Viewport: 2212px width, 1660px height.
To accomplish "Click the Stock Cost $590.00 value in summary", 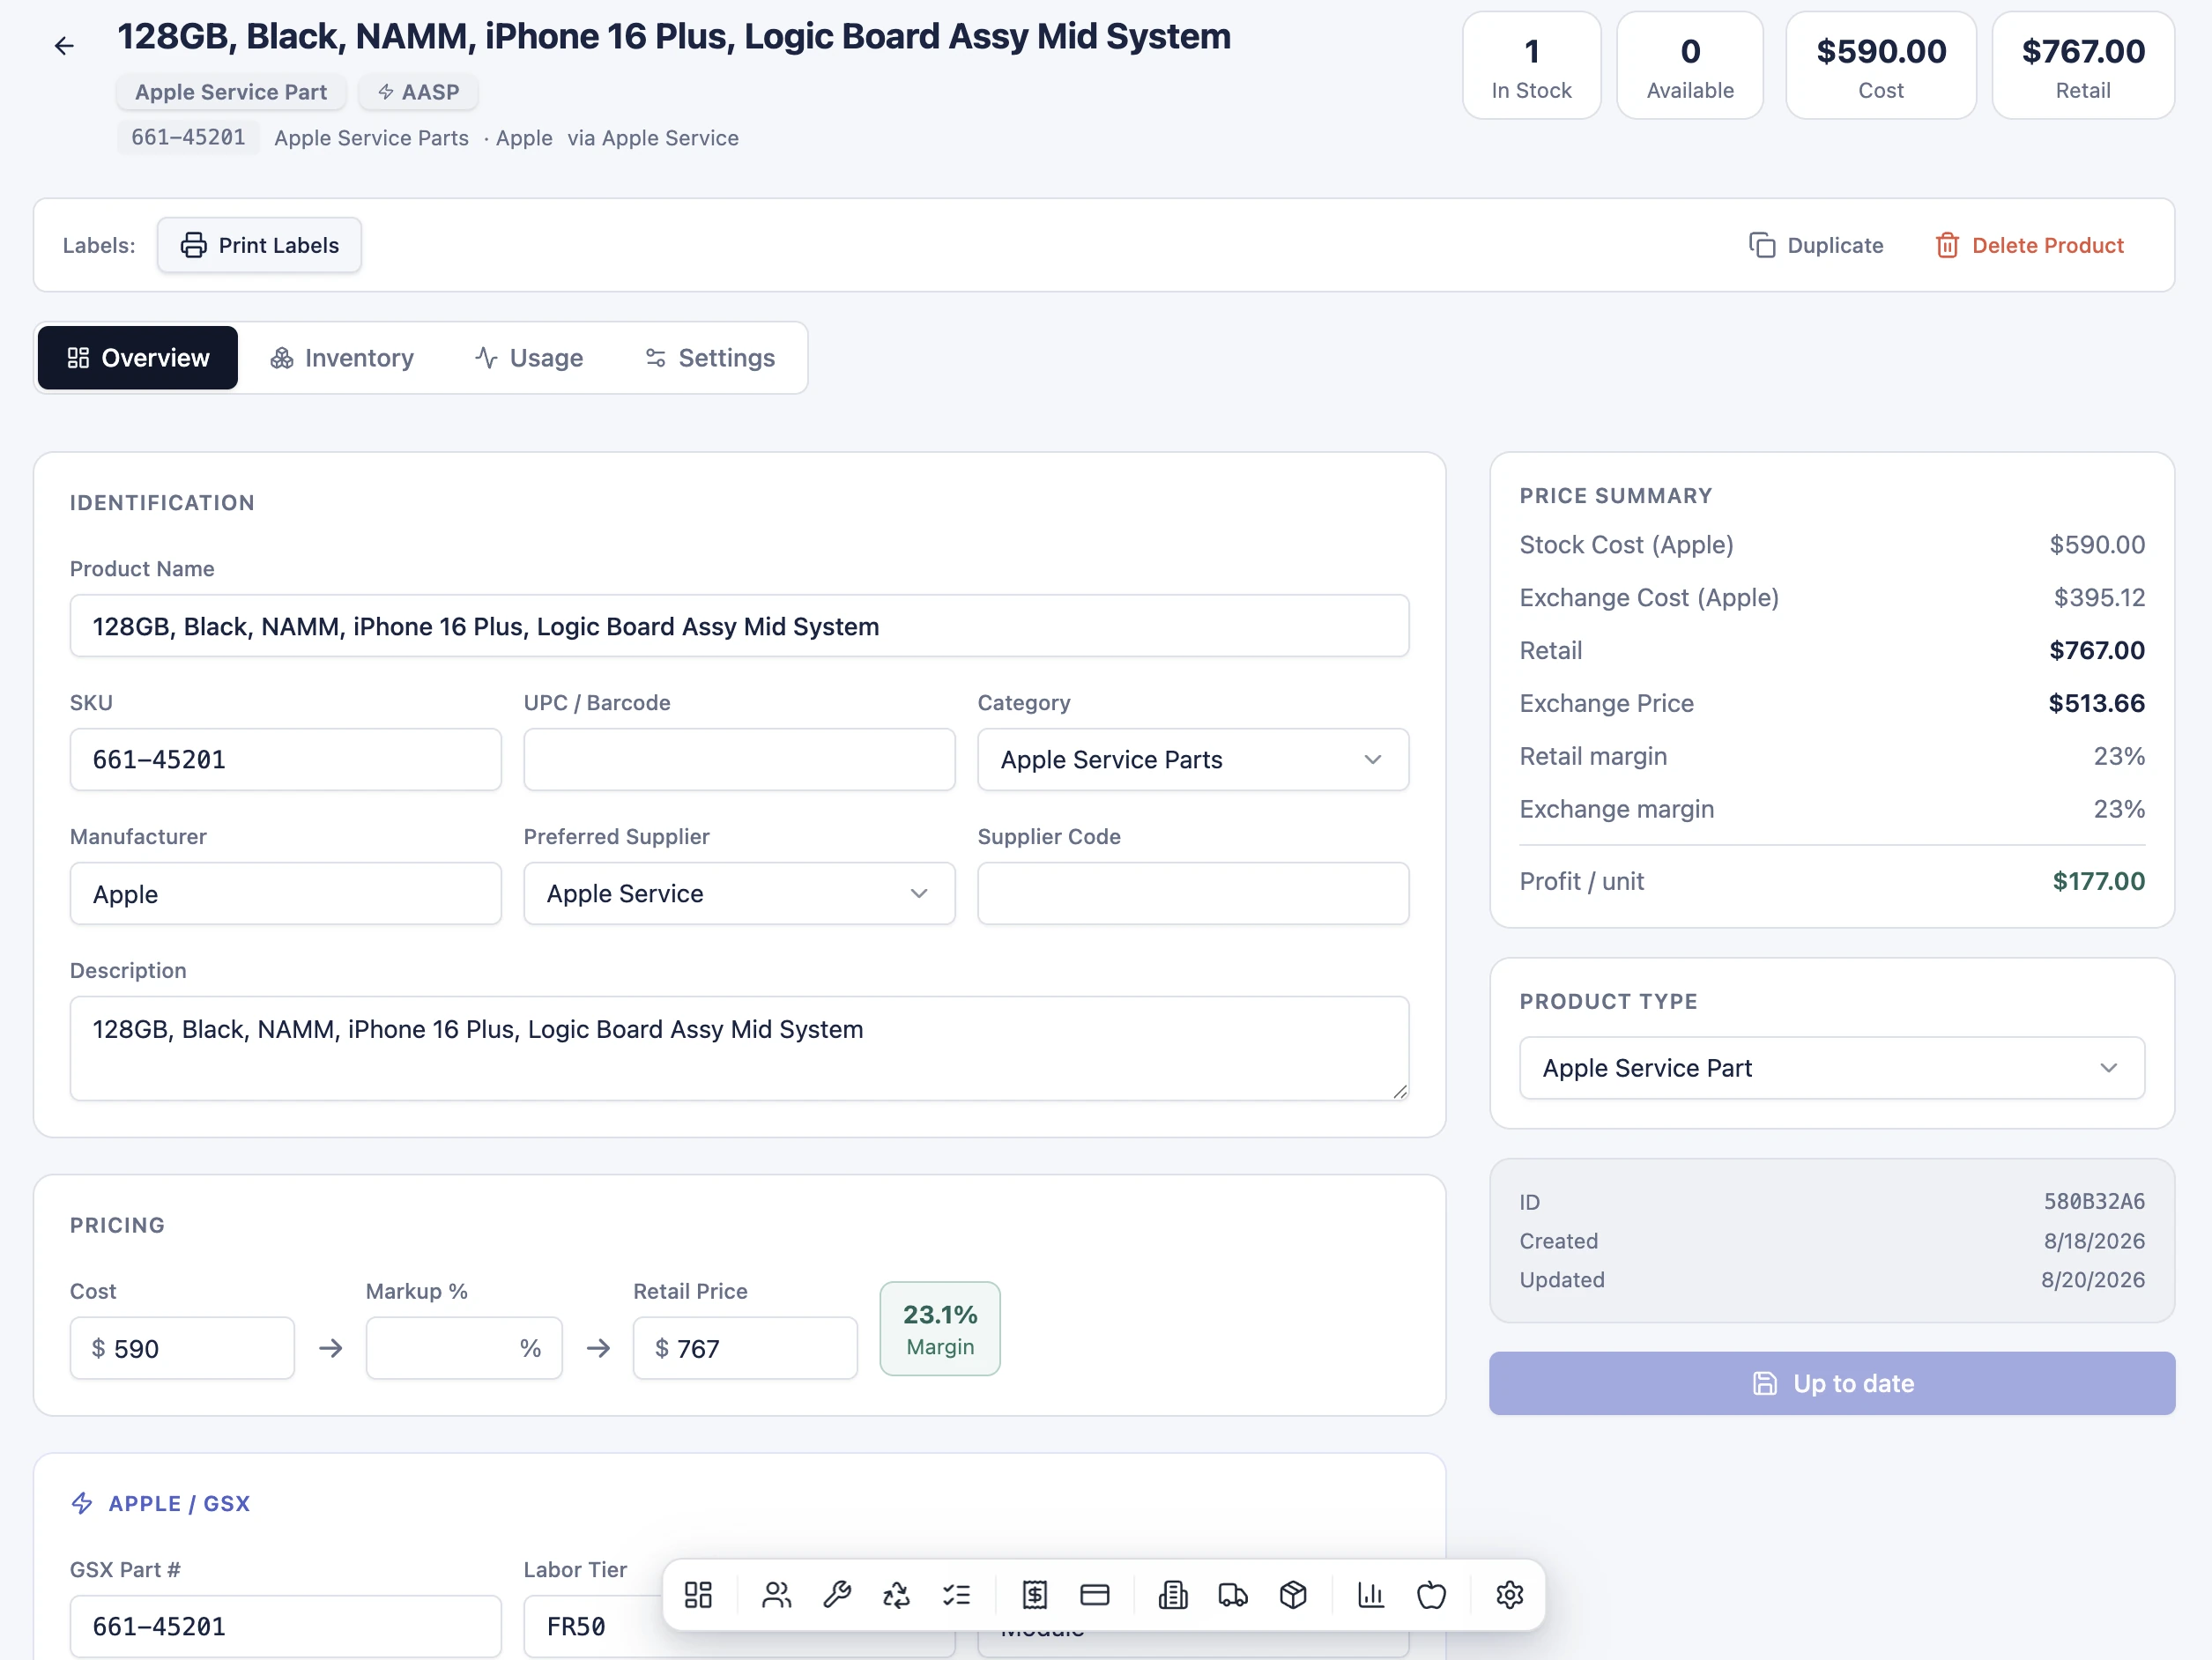I will pos(2097,544).
